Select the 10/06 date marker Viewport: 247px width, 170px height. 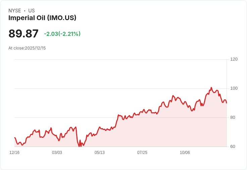coord(185,153)
